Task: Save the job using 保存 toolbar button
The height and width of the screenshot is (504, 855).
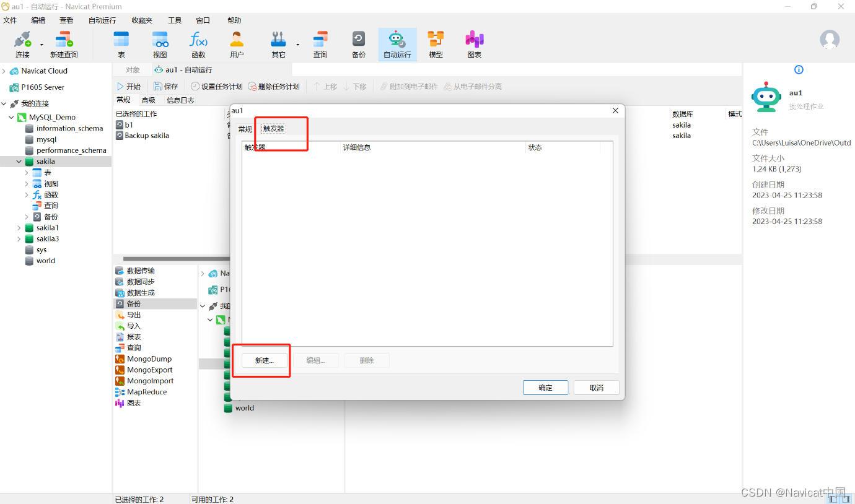Action: click(x=166, y=87)
